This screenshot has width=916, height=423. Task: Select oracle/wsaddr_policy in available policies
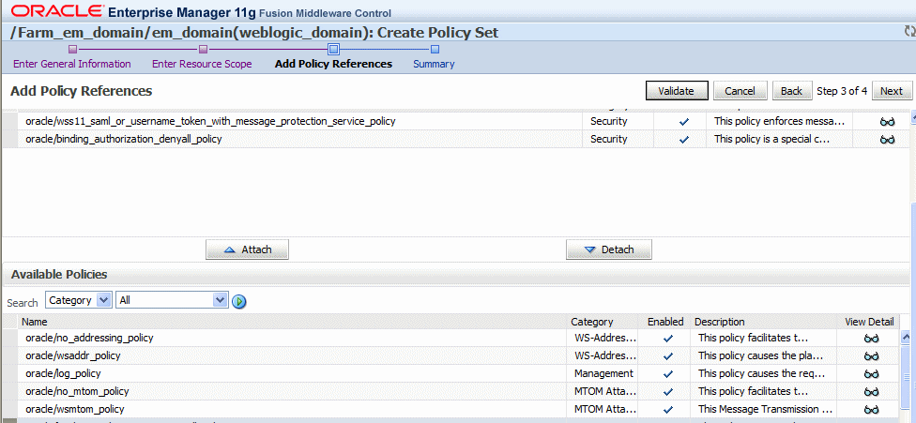tap(450, 355)
